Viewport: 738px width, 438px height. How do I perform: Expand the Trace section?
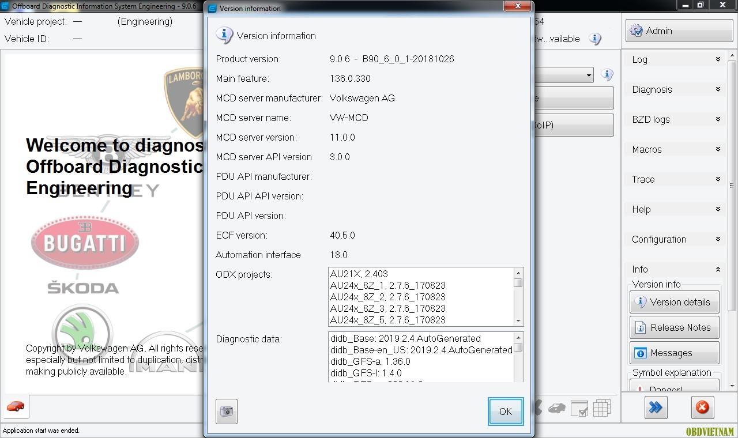675,179
